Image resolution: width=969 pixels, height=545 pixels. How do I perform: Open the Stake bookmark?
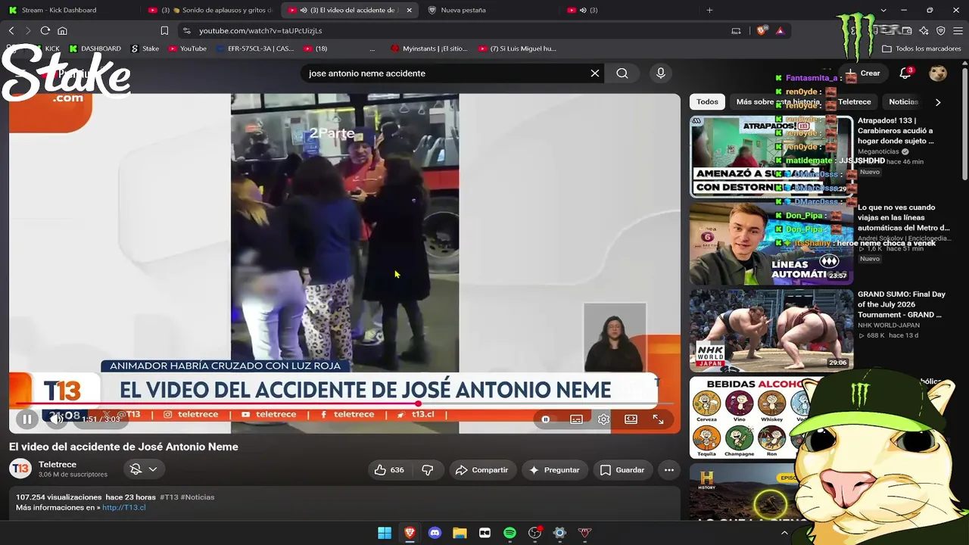click(x=145, y=48)
